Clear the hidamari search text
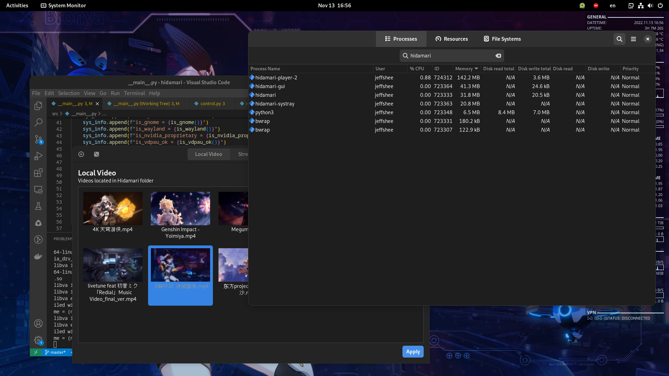Screen dimensions: 669x376 pyautogui.click(x=498, y=56)
